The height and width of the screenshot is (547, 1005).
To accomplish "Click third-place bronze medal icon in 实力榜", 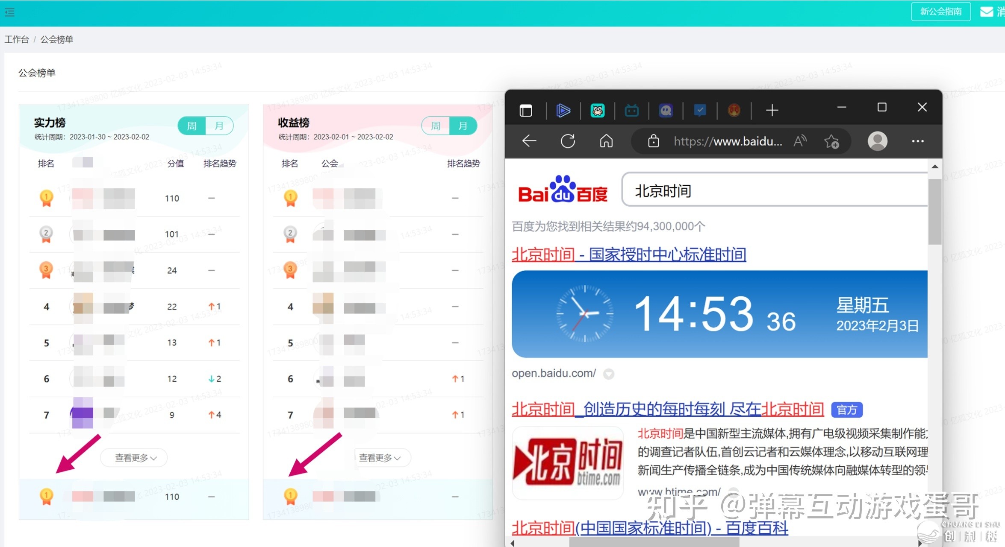I will click(x=46, y=270).
